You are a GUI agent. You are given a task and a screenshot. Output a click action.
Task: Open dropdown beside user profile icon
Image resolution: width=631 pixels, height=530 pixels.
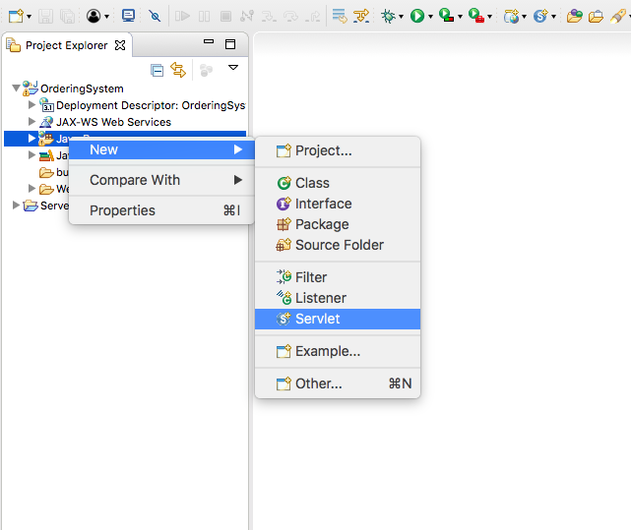pos(106,17)
